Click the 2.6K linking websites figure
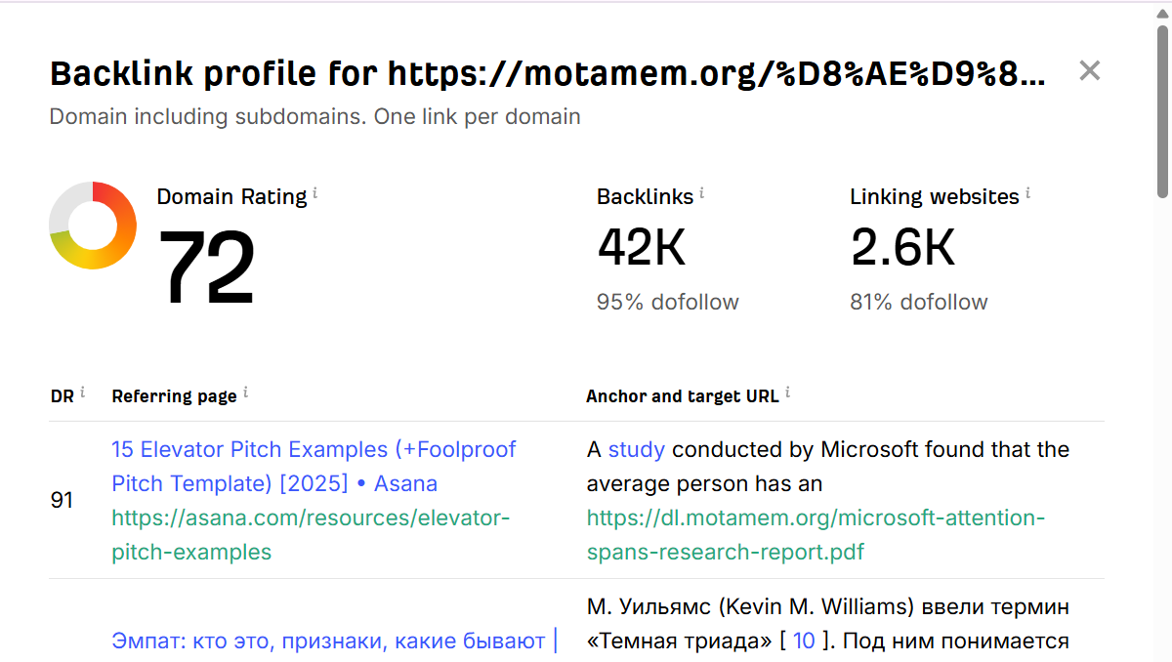This screenshot has width=1172, height=662. tap(902, 248)
